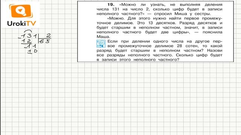Click the number 131 in the problem text
Screen dimensions: 241x135
coord(116,9)
